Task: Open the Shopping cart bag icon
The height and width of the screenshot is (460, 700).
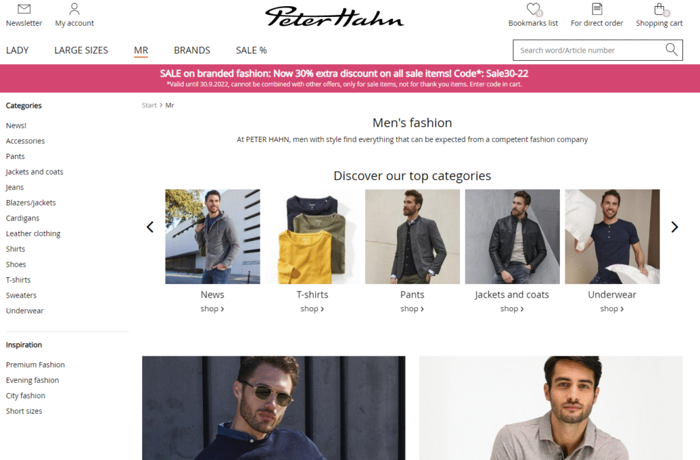Action: (660, 9)
